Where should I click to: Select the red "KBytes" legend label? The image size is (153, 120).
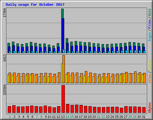(150, 108)
